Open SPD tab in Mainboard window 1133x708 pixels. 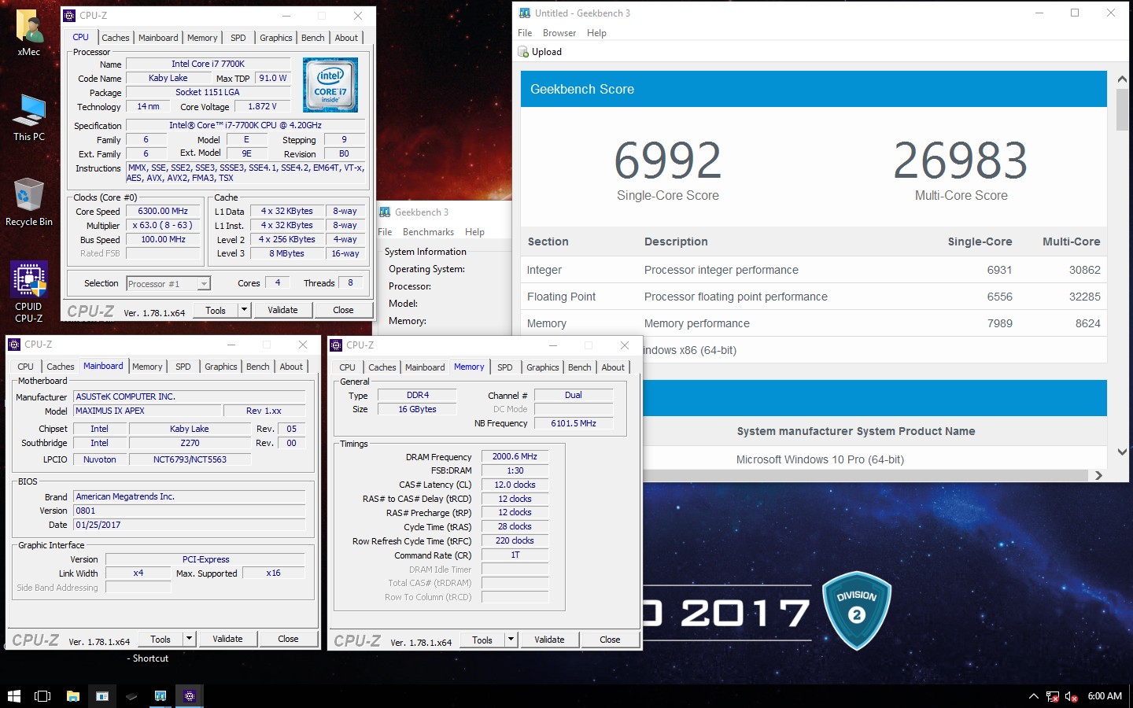coord(183,367)
